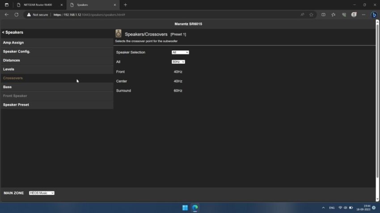
Task: Click the Windows Start button
Action: 185,208
